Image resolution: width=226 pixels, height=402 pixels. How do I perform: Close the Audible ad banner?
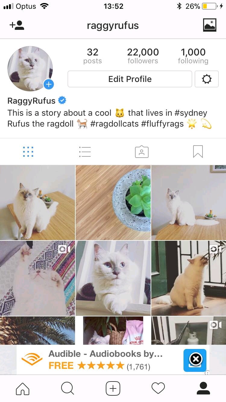tap(196, 359)
